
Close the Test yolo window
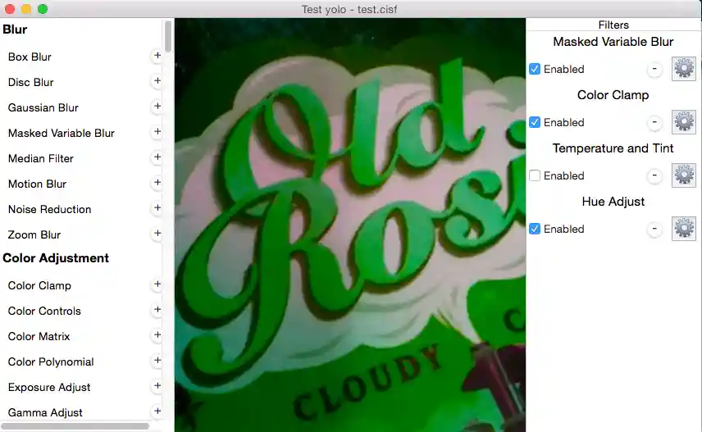(9, 9)
